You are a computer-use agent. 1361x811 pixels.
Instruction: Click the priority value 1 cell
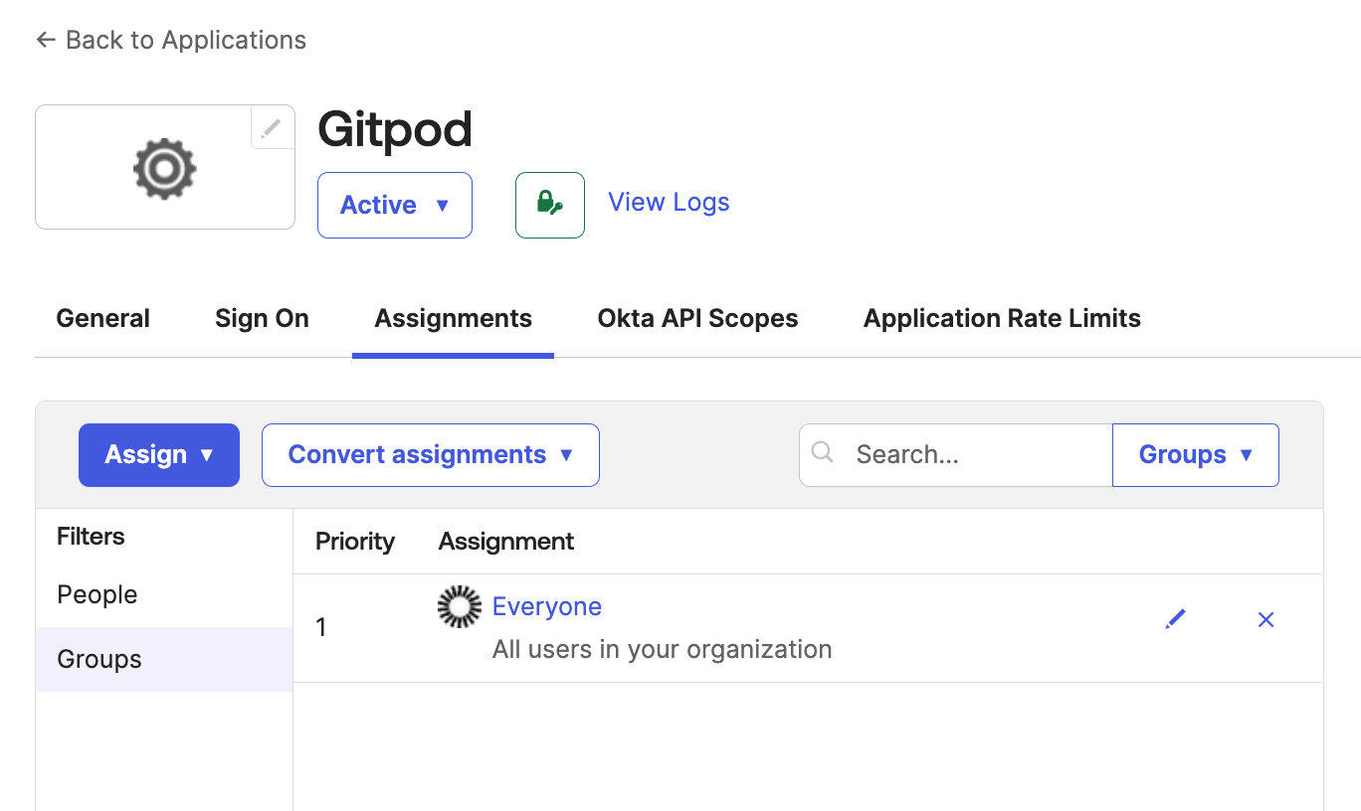tap(321, 627)
